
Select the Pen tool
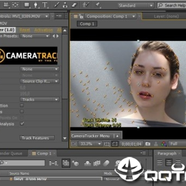tap(36, 5)
